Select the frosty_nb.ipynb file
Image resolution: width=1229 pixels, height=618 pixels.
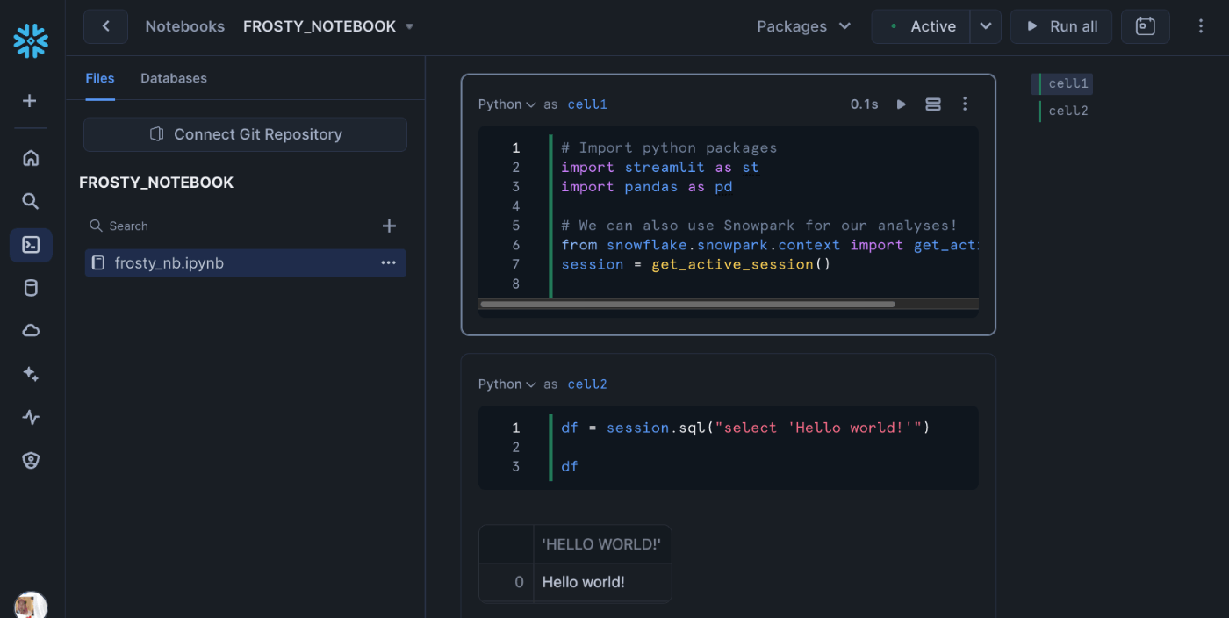246,262
